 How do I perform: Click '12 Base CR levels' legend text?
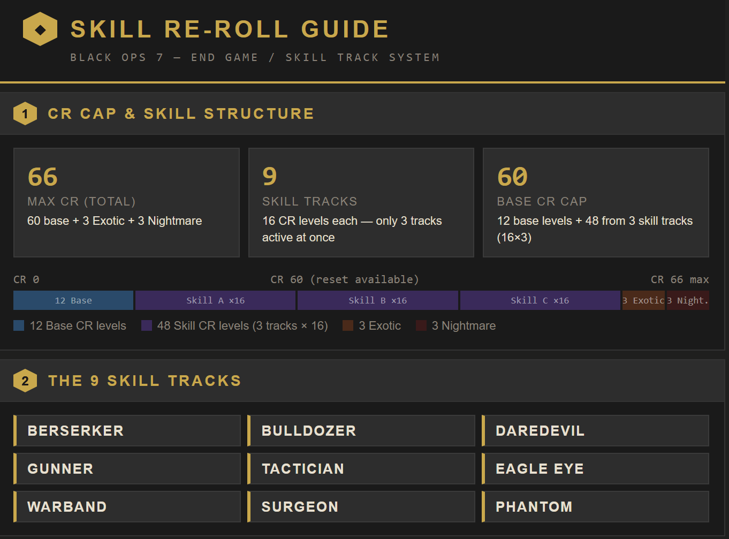pyautogui.click(x=78, y=325)
